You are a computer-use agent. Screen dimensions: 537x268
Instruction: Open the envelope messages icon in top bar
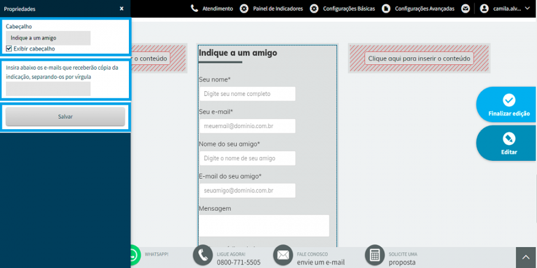[x=465, y=8]
